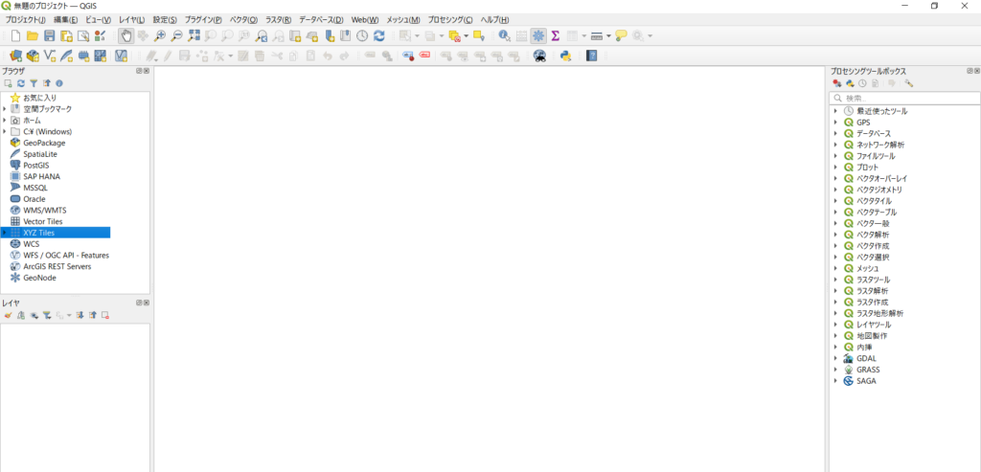Open the style manager icon
Viewport: 981px width, 472px height.
coord(100,36)
